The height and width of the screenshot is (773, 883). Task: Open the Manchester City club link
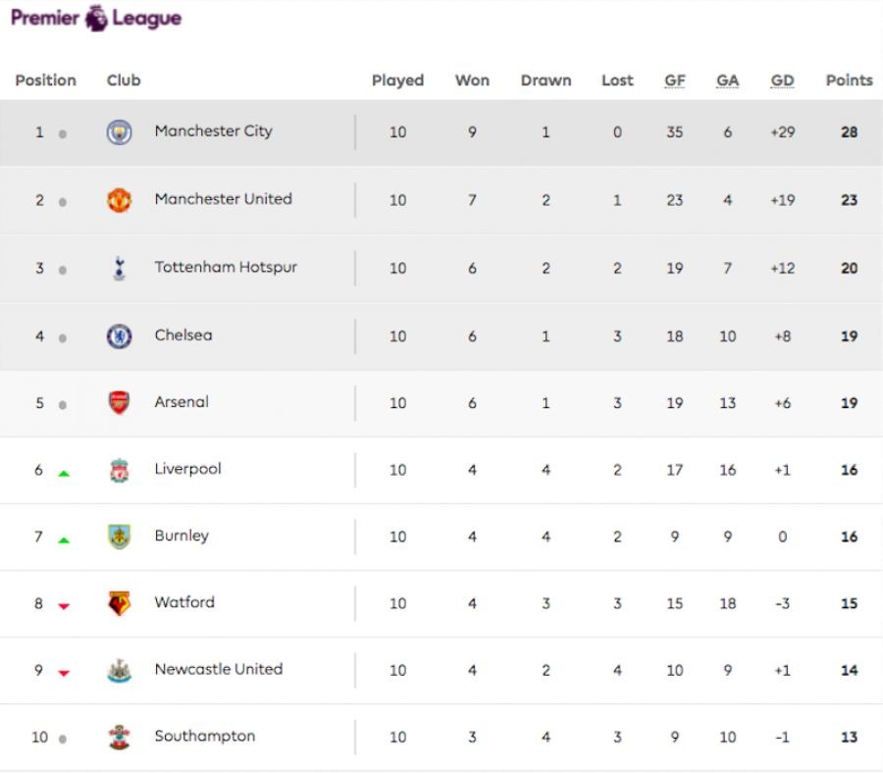pos(213,131)
